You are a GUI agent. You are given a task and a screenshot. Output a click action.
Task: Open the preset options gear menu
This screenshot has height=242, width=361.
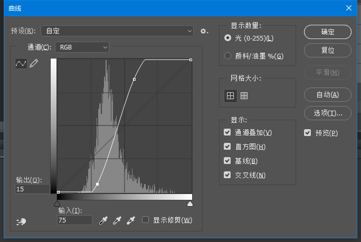[x=204, y=31]
